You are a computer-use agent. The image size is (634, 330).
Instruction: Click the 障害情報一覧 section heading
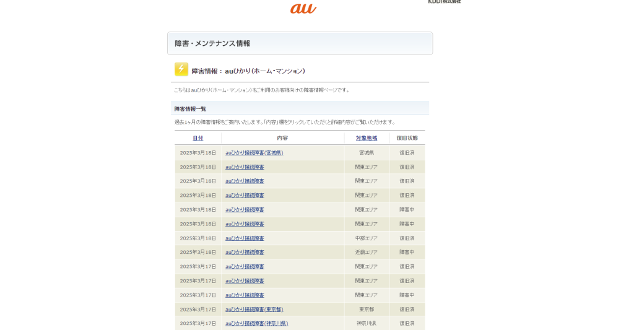coord(191,109)
